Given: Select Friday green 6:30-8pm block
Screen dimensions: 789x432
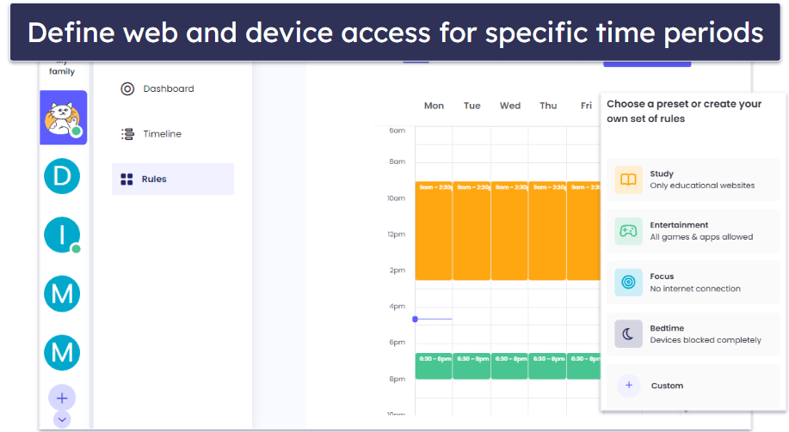Looking at the screenshot, I should 583,366.
